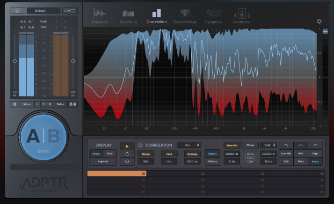Enable the Sides monitoring button
334x204 pixels.
pos(60,104)
